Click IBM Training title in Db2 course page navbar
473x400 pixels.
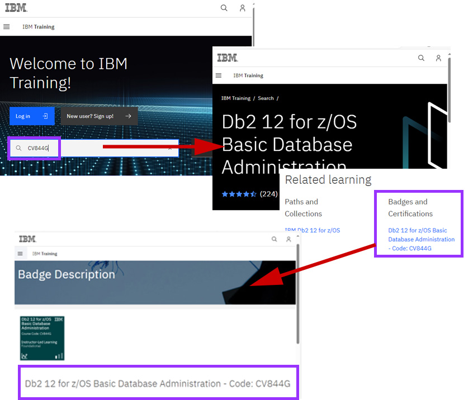pyautogui.click(x=248, y=75)
